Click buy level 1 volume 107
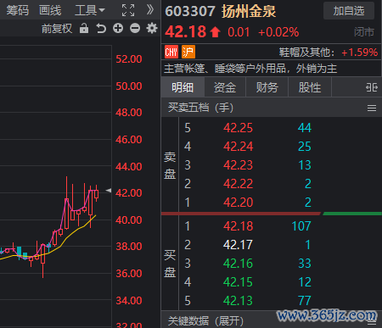The height and width of the screenshot is (328, 382). 301,226
